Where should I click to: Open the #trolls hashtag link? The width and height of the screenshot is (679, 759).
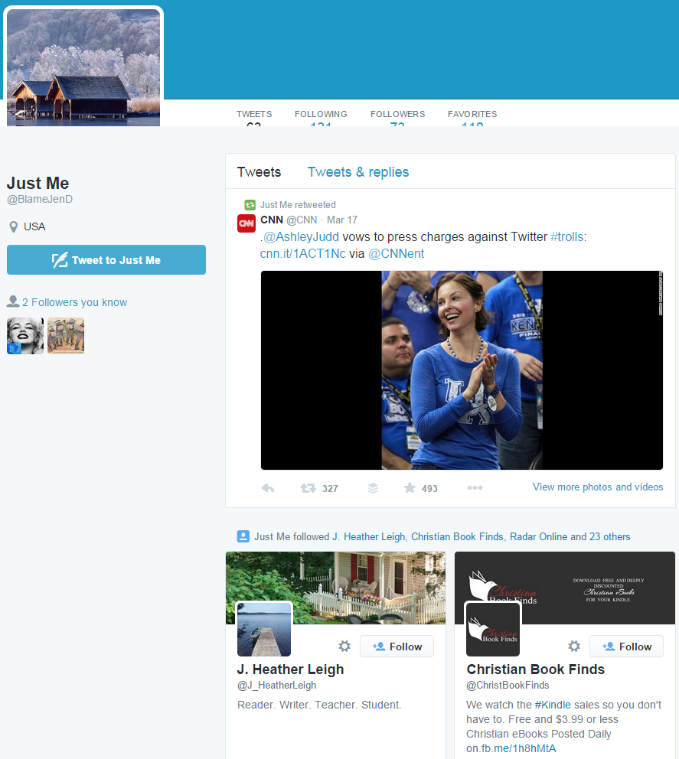[x=566, y=237]
